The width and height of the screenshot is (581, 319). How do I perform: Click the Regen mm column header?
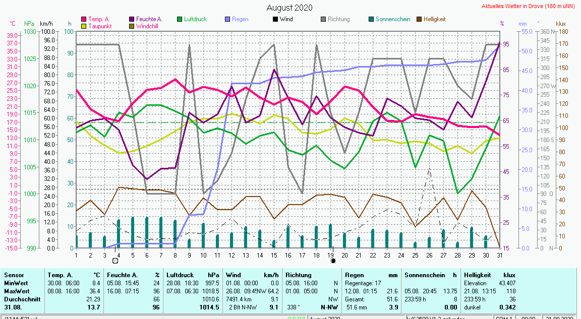tap(372, 275)
